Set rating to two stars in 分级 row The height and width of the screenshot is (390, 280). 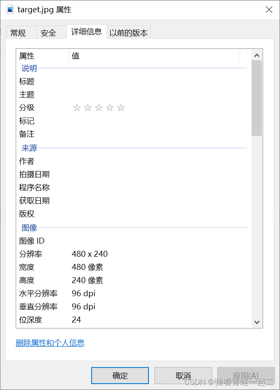tap(88, 108)
